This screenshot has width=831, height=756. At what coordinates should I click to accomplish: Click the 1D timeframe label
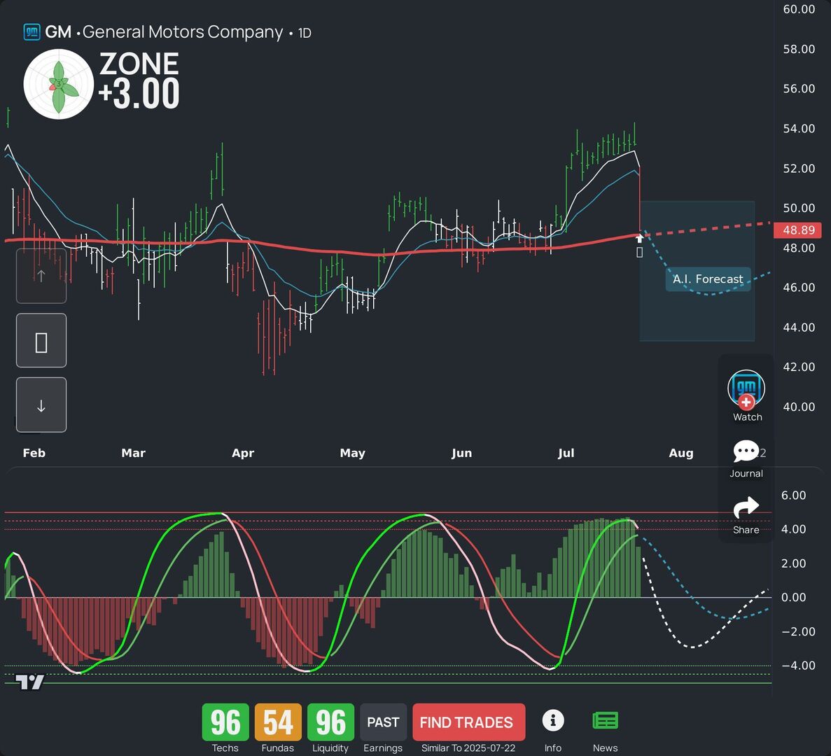[305, 34]
